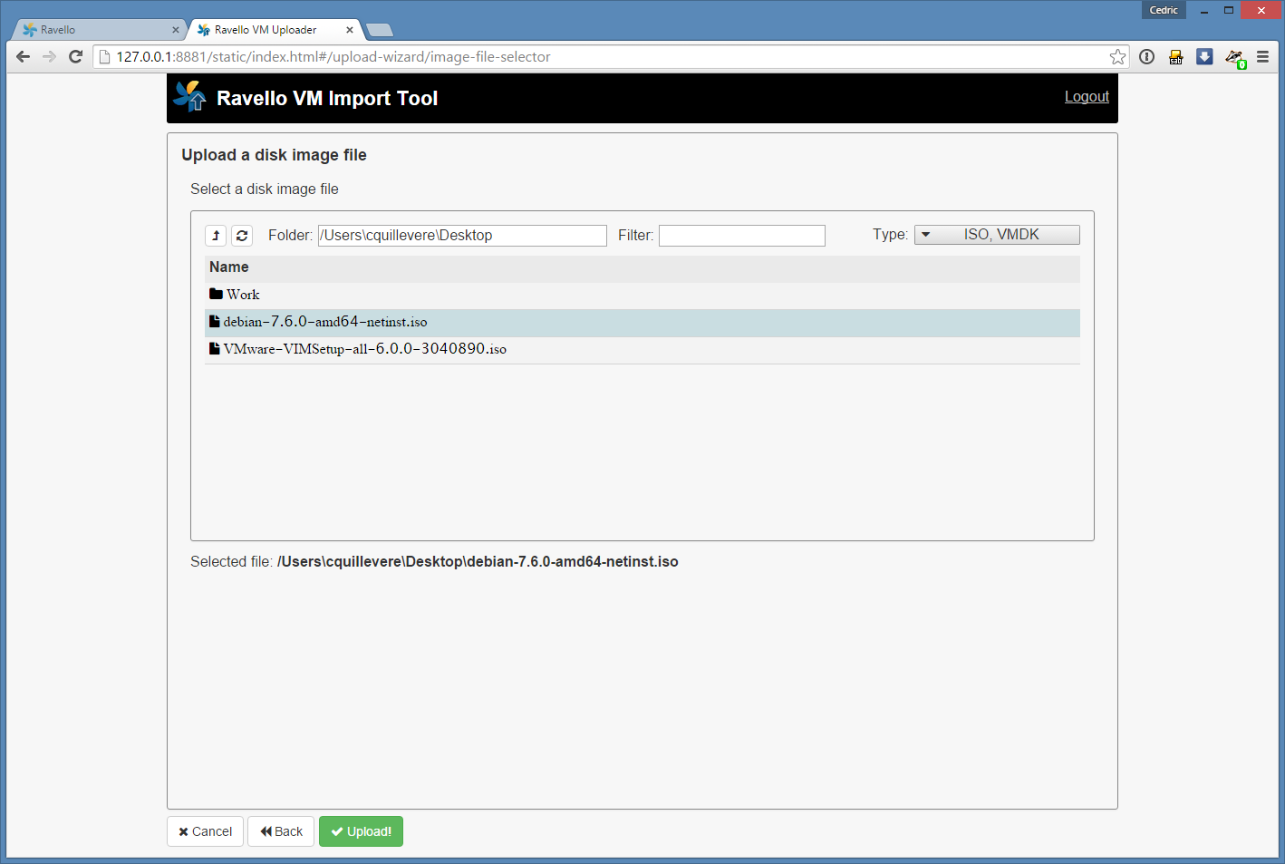
Task: Click into the Filter text field
Action: coord(741,236)
